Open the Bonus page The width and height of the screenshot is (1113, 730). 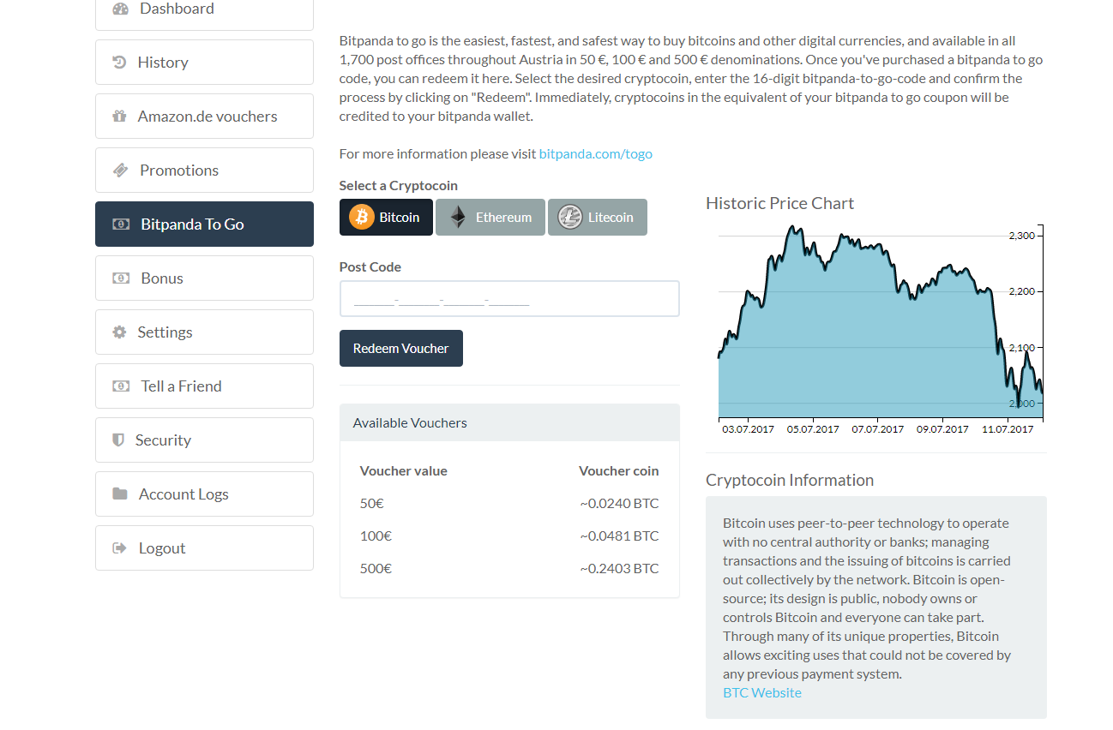click(204, 278)
